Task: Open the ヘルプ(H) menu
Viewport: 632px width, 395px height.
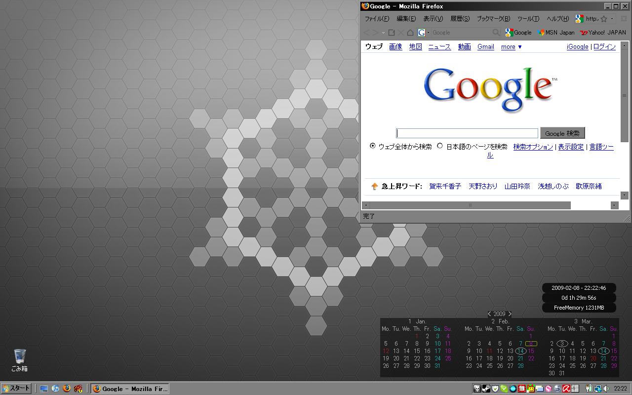Action: pyautogui.click(x=558, y=19)
